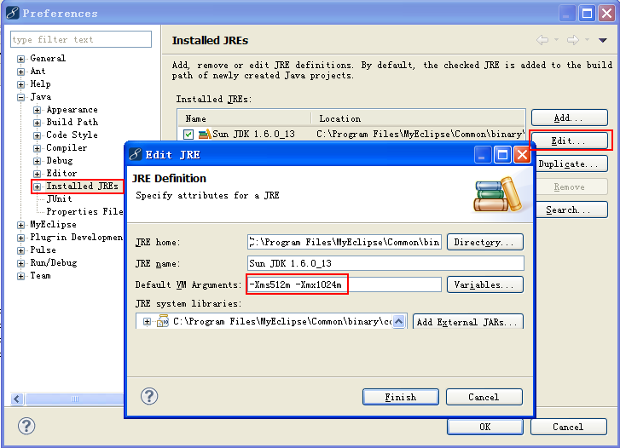This screenshot has width=620, height=448.
Task: Select the Compiler tree item
Action: [x=67, y=147]
